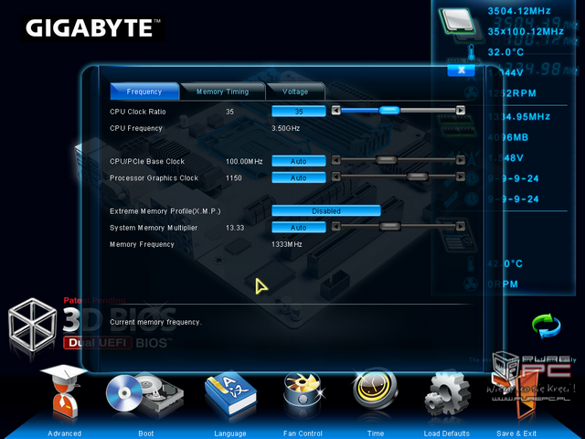
Task: Switch to the Memory Timing tab
Action: [222, 91]
